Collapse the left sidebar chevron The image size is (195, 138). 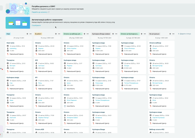[4, 132]
